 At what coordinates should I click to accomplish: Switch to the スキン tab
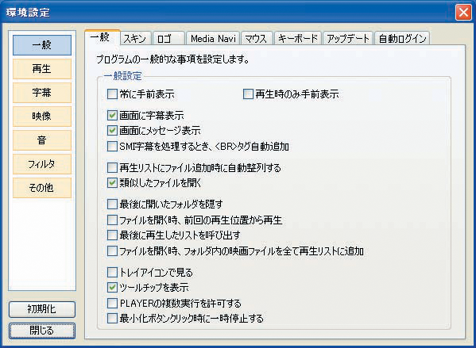[135, 39]
